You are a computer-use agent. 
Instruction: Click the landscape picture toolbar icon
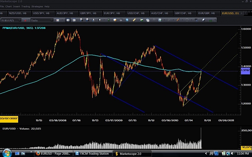(142, 20)
